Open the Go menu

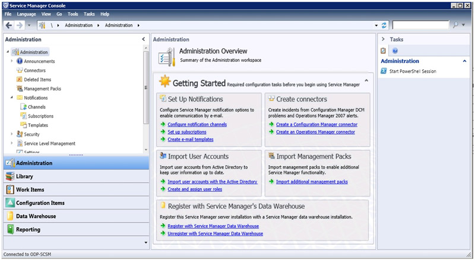coord(59,14)
